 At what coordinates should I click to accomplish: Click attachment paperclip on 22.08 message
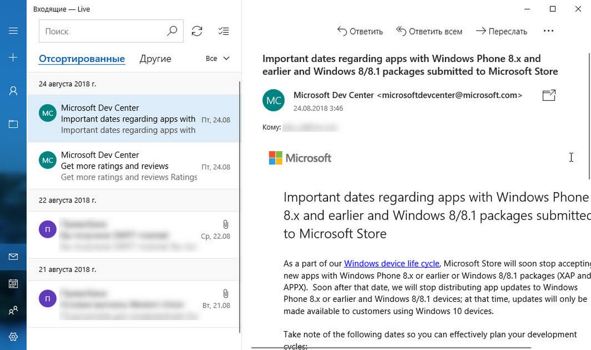(x=225, y=225)
